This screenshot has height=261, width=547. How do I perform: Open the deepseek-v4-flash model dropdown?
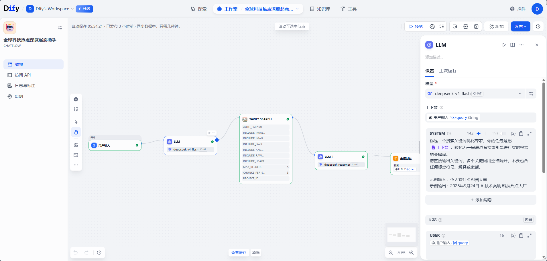(475, 94)
